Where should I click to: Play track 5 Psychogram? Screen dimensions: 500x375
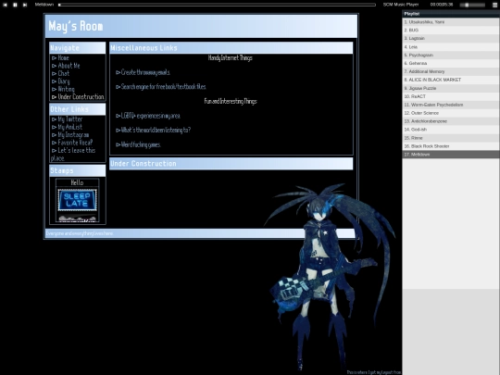tap(451, 56)
